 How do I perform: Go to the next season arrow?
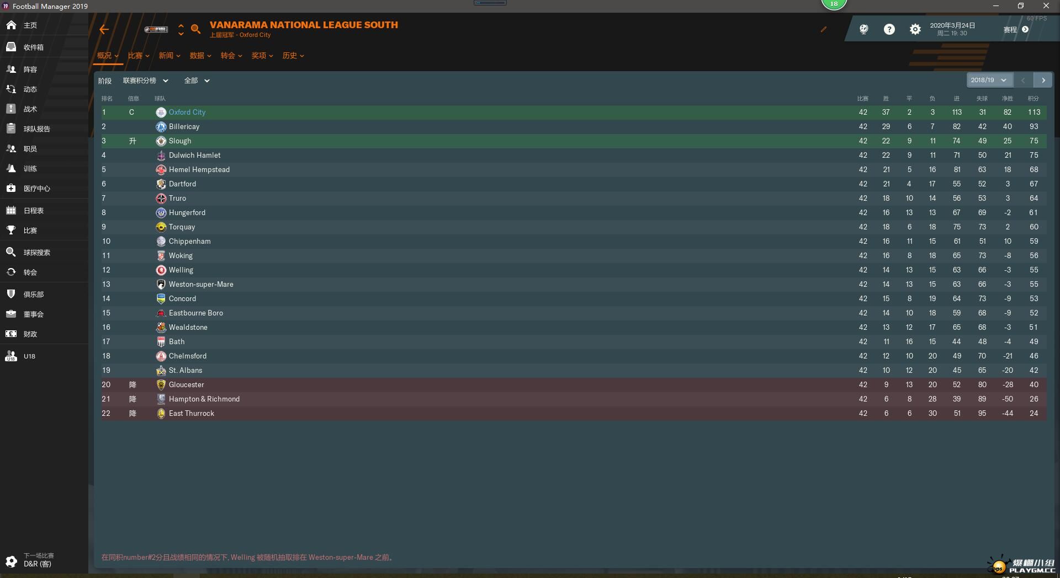(1043, 81)
